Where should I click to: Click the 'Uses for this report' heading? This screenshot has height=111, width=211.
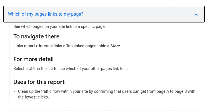coord(39,82)
